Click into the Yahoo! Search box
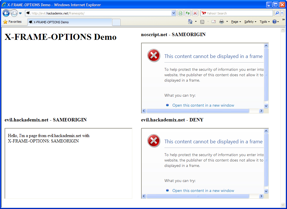The image size is (287, 209). [237, 13]
